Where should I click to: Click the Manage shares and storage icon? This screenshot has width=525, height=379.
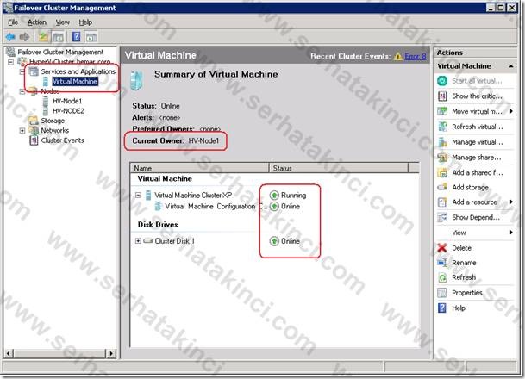(442, 158)
